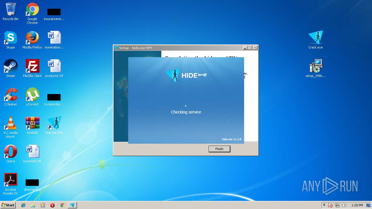Select the morenation document icon
Screen dimensions: 372x209
(54, 40)
